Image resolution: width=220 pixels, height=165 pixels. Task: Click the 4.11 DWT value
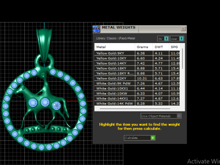coord(159,53)
